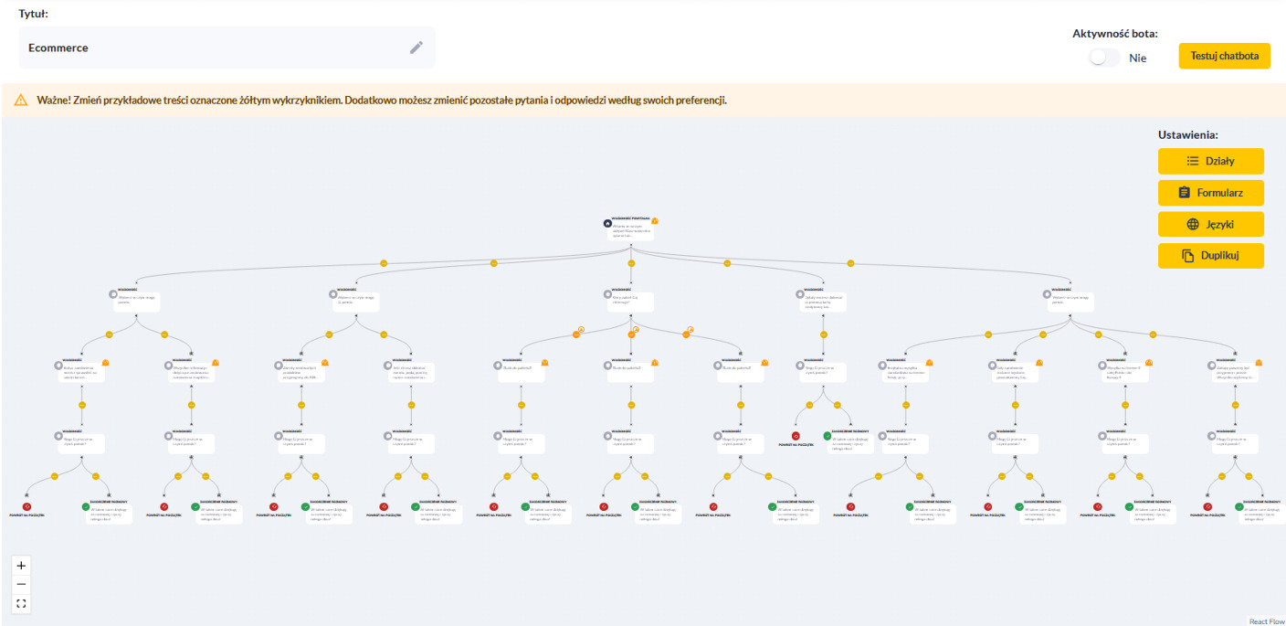Open the Języki settings
The width and height of the screenshot is (1286, 626).
[1210, 224]
